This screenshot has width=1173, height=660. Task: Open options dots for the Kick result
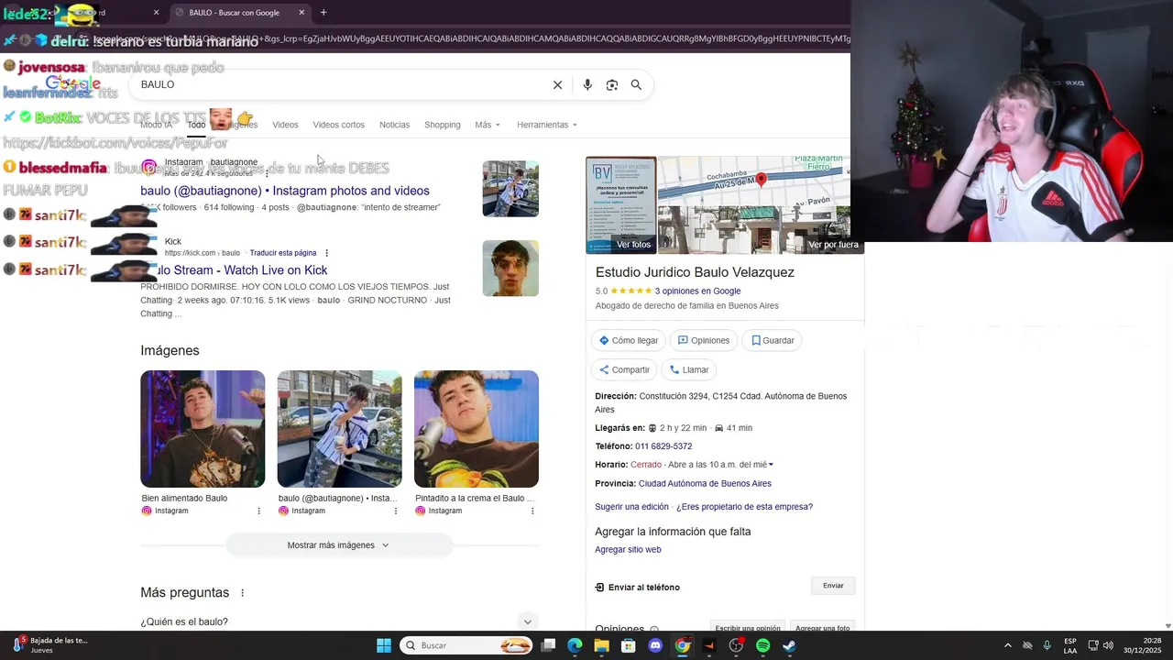tap(326, 253)
